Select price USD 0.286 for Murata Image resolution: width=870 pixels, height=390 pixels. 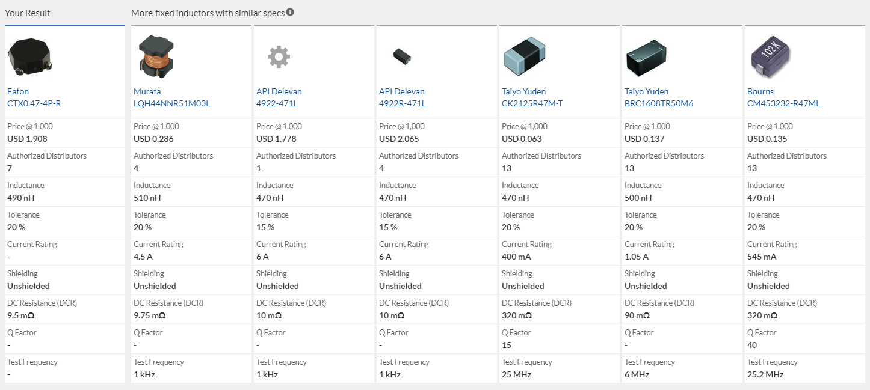(x=153, y=139)
